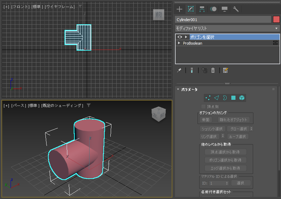Select the ProBoolean stack row
Image resolution: width=281 pixels, height=199 pixels.
pos(227,43)
